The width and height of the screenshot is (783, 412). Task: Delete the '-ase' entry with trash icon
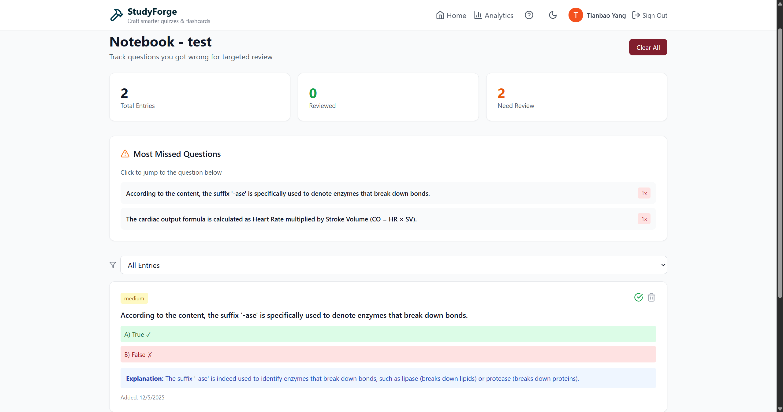click(651, 297)
